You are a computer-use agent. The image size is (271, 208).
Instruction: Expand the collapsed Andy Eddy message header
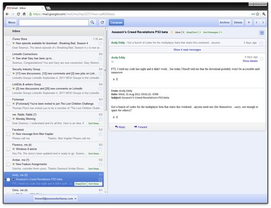tap(187, 43)
